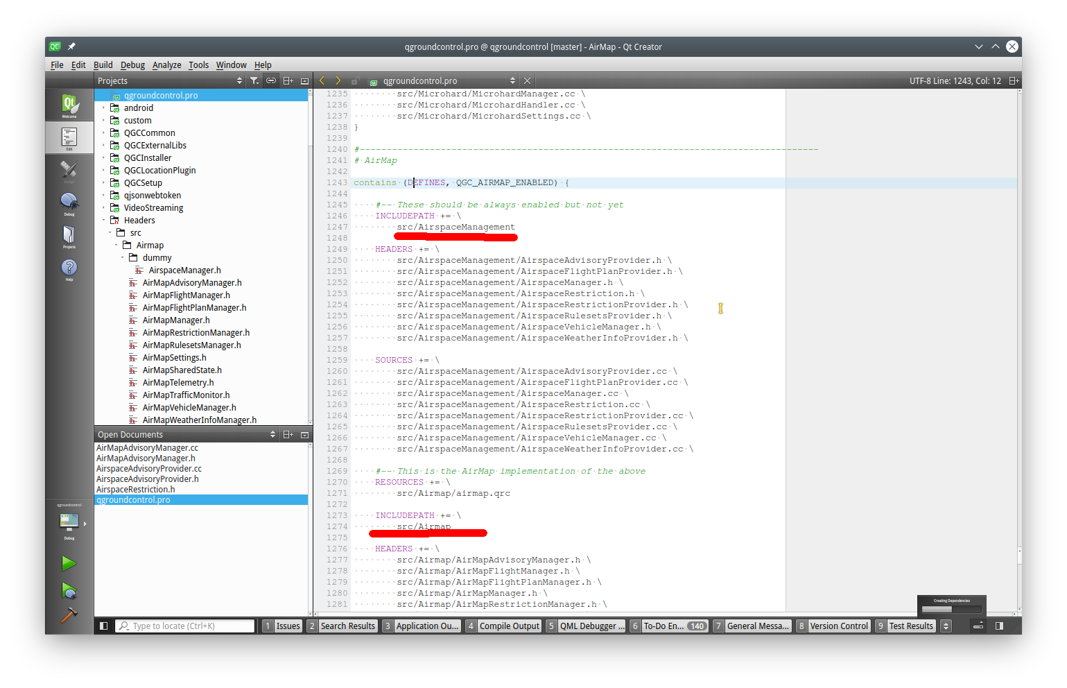Open the Design mode

pos(69,171)
